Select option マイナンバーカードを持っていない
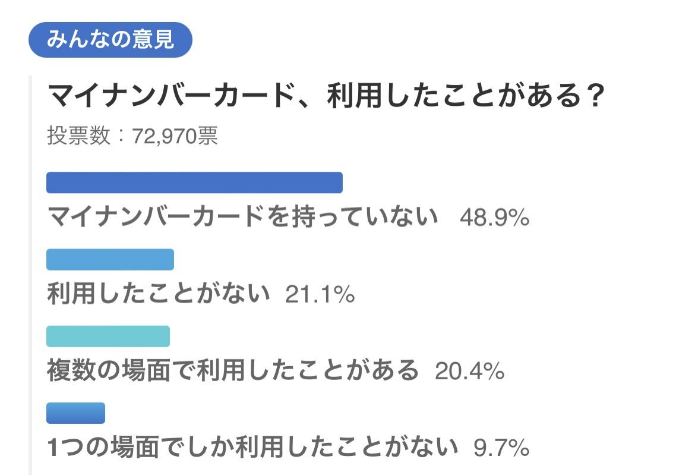This screenshot has height=475, width=695. pos(243,216)
